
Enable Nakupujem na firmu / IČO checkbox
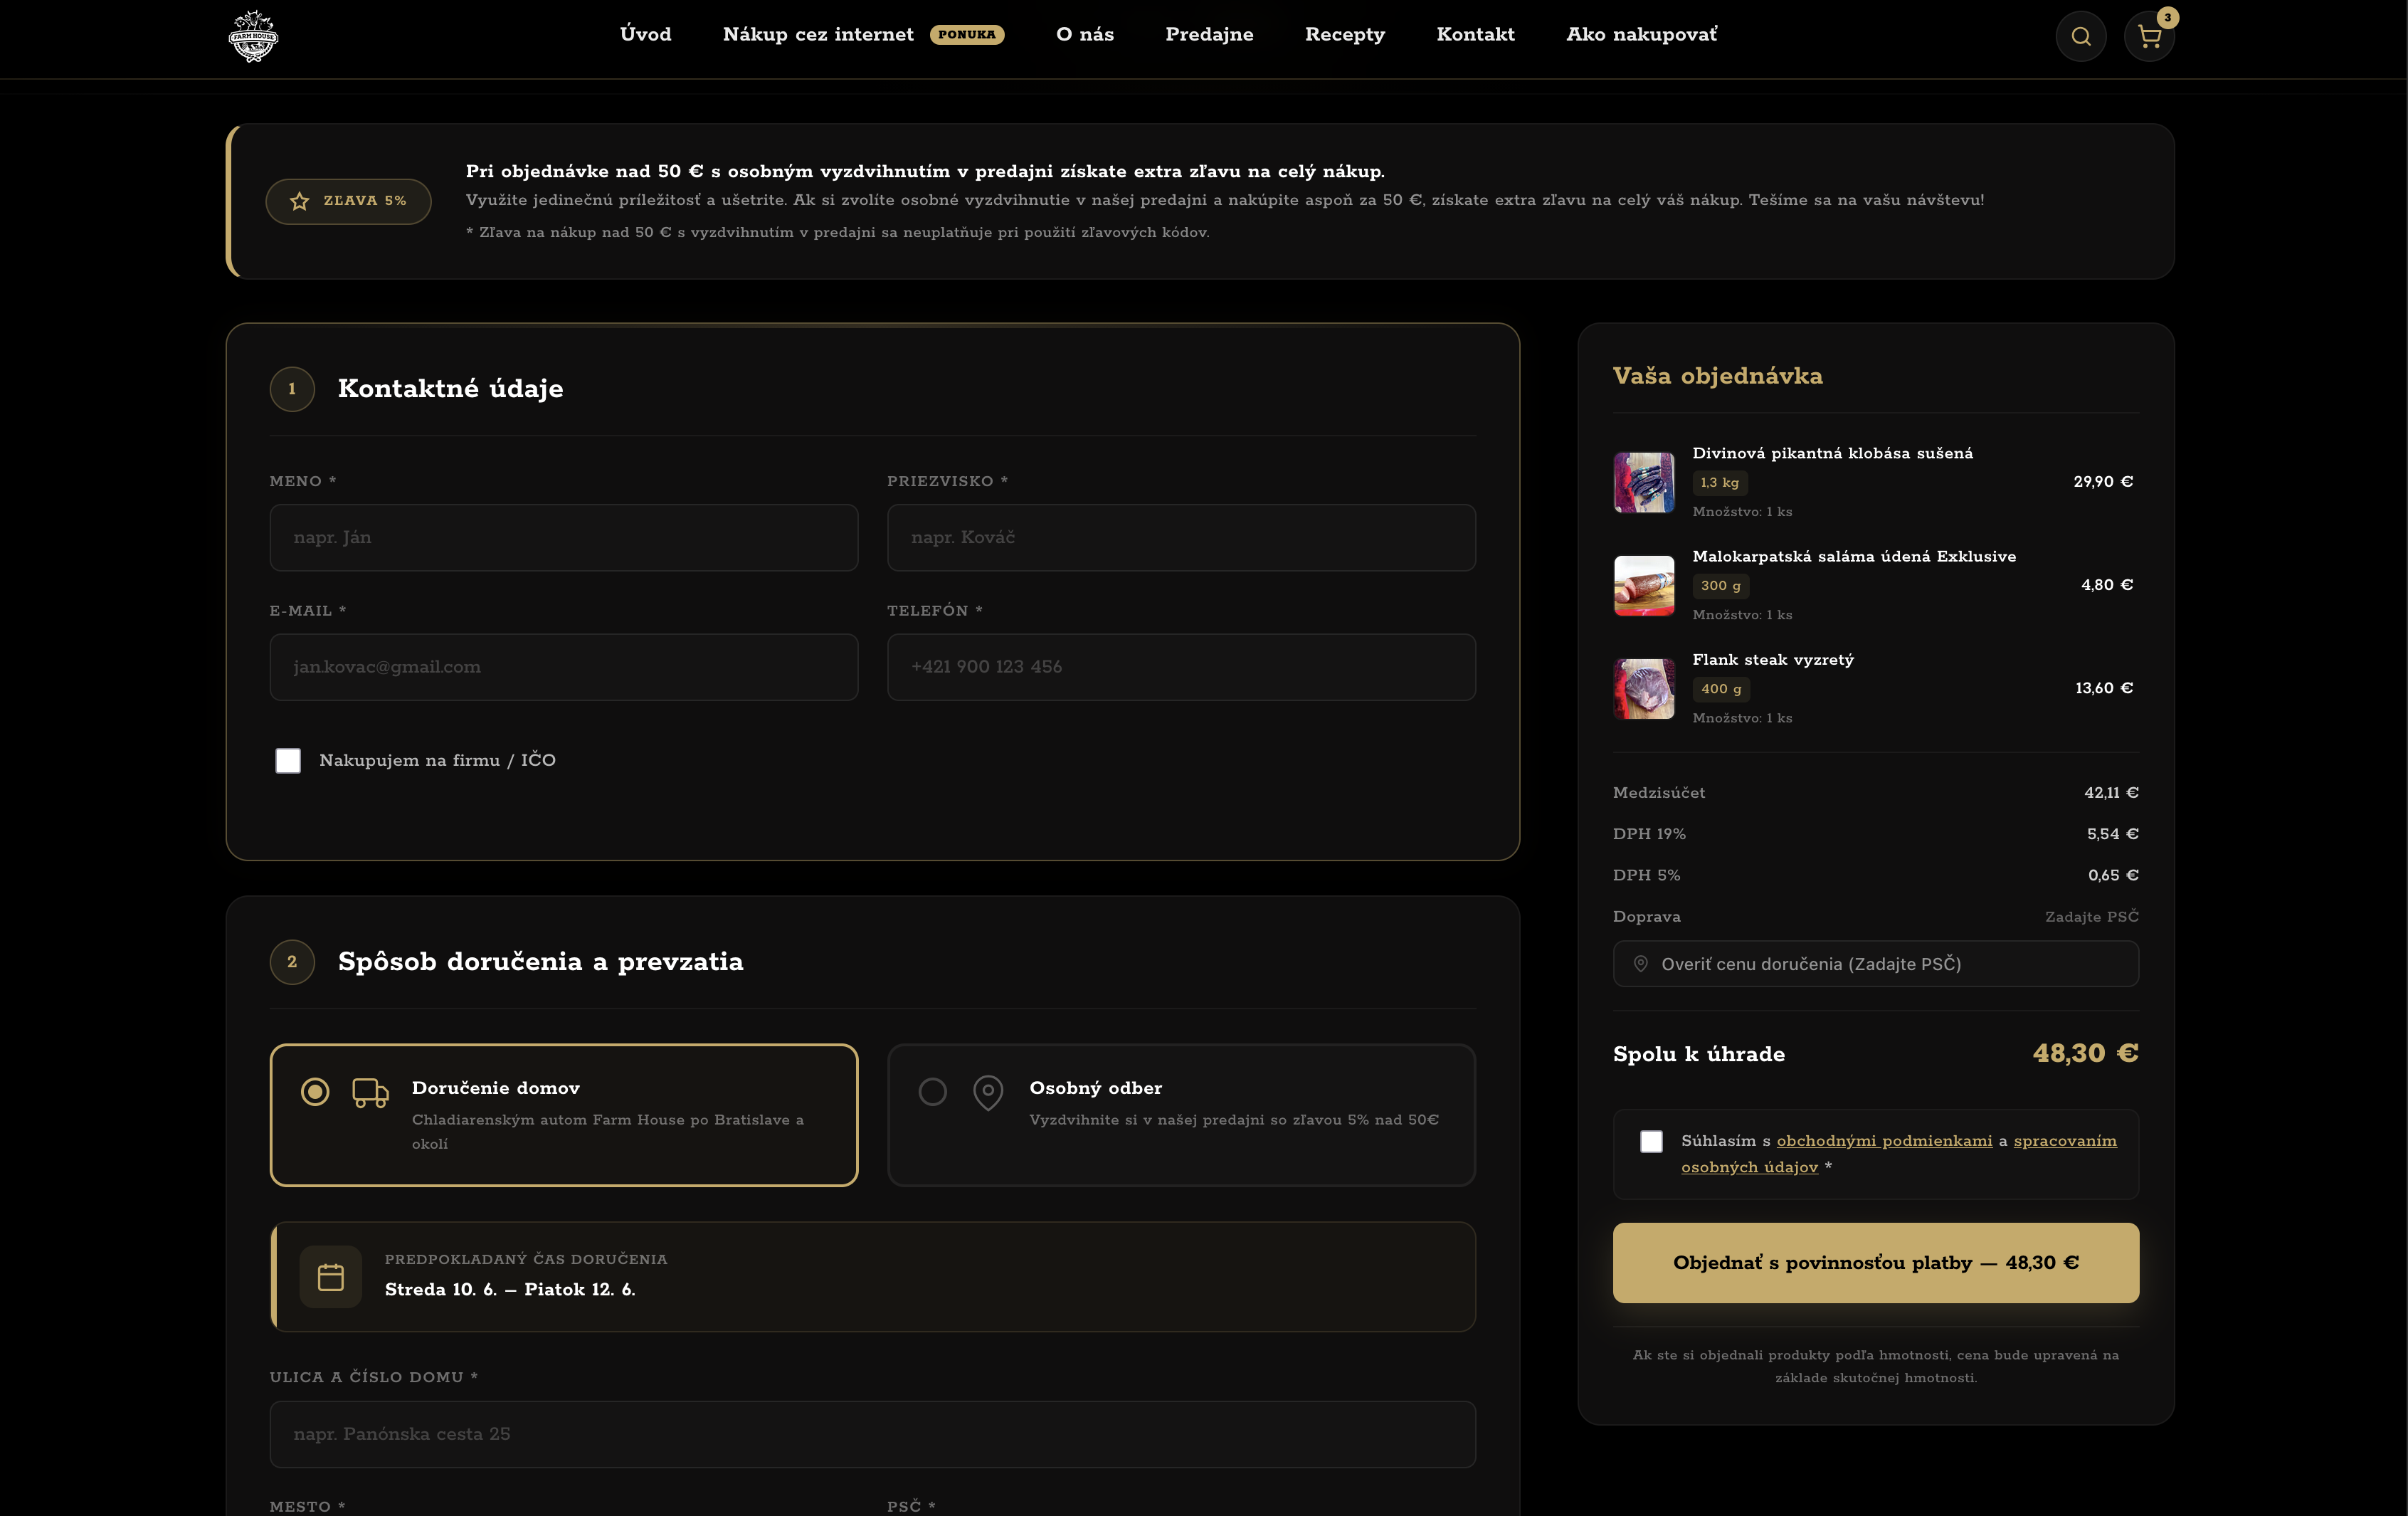(288, 761)
